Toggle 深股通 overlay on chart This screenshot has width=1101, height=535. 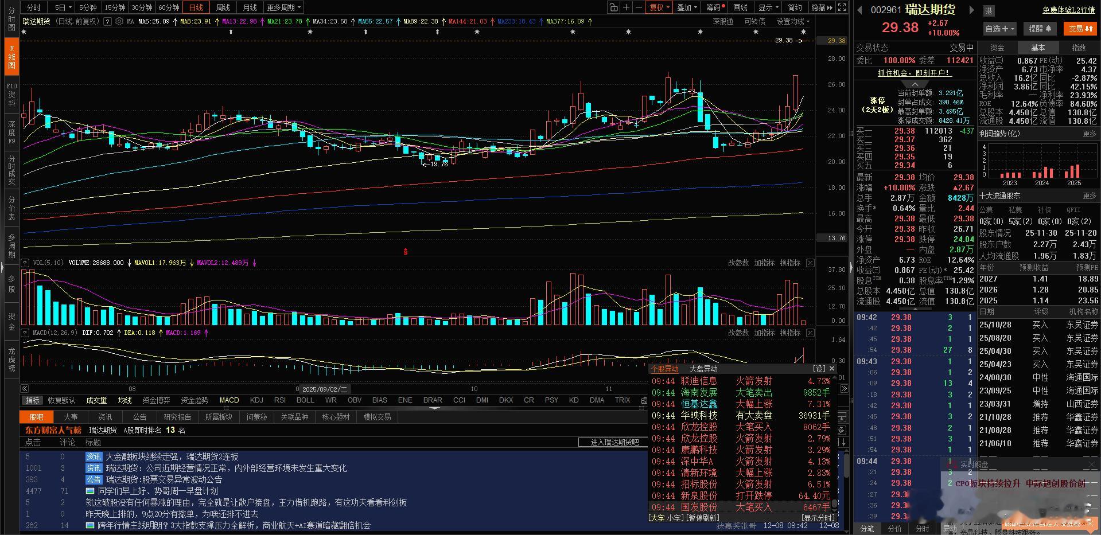[x=723, y=21]
